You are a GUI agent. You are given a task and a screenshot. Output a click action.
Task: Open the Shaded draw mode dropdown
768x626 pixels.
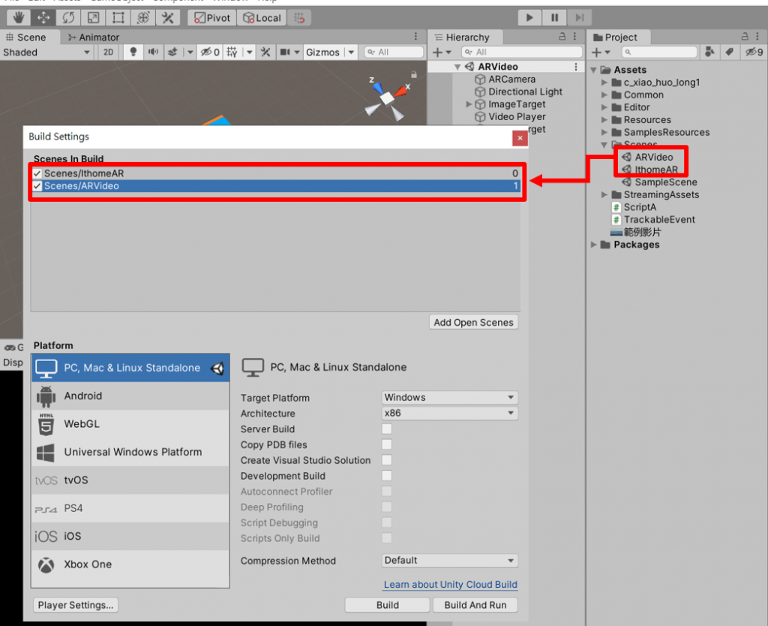pyautogui.click(x=46, y=52)
